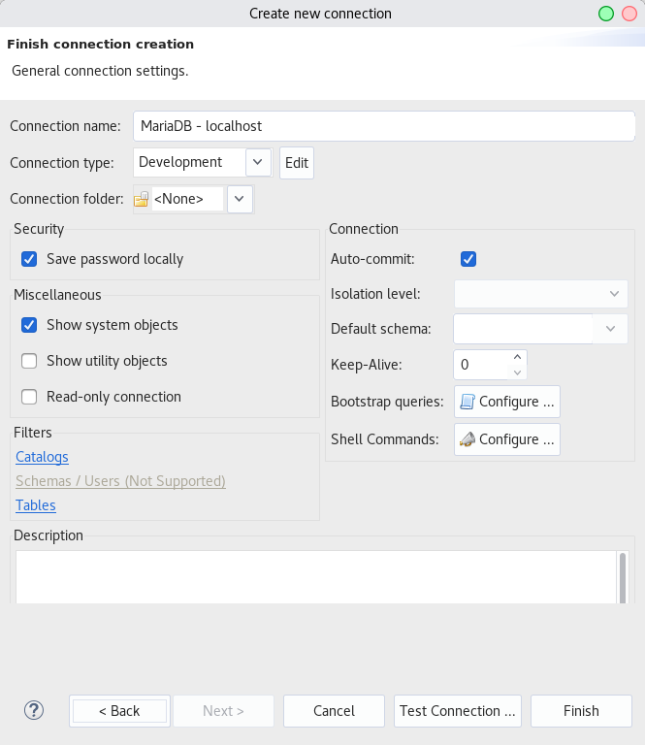Screen dimensions: 645x745
Task: Expand the Connection folder dropdown
Action: (x=240, y=199)
